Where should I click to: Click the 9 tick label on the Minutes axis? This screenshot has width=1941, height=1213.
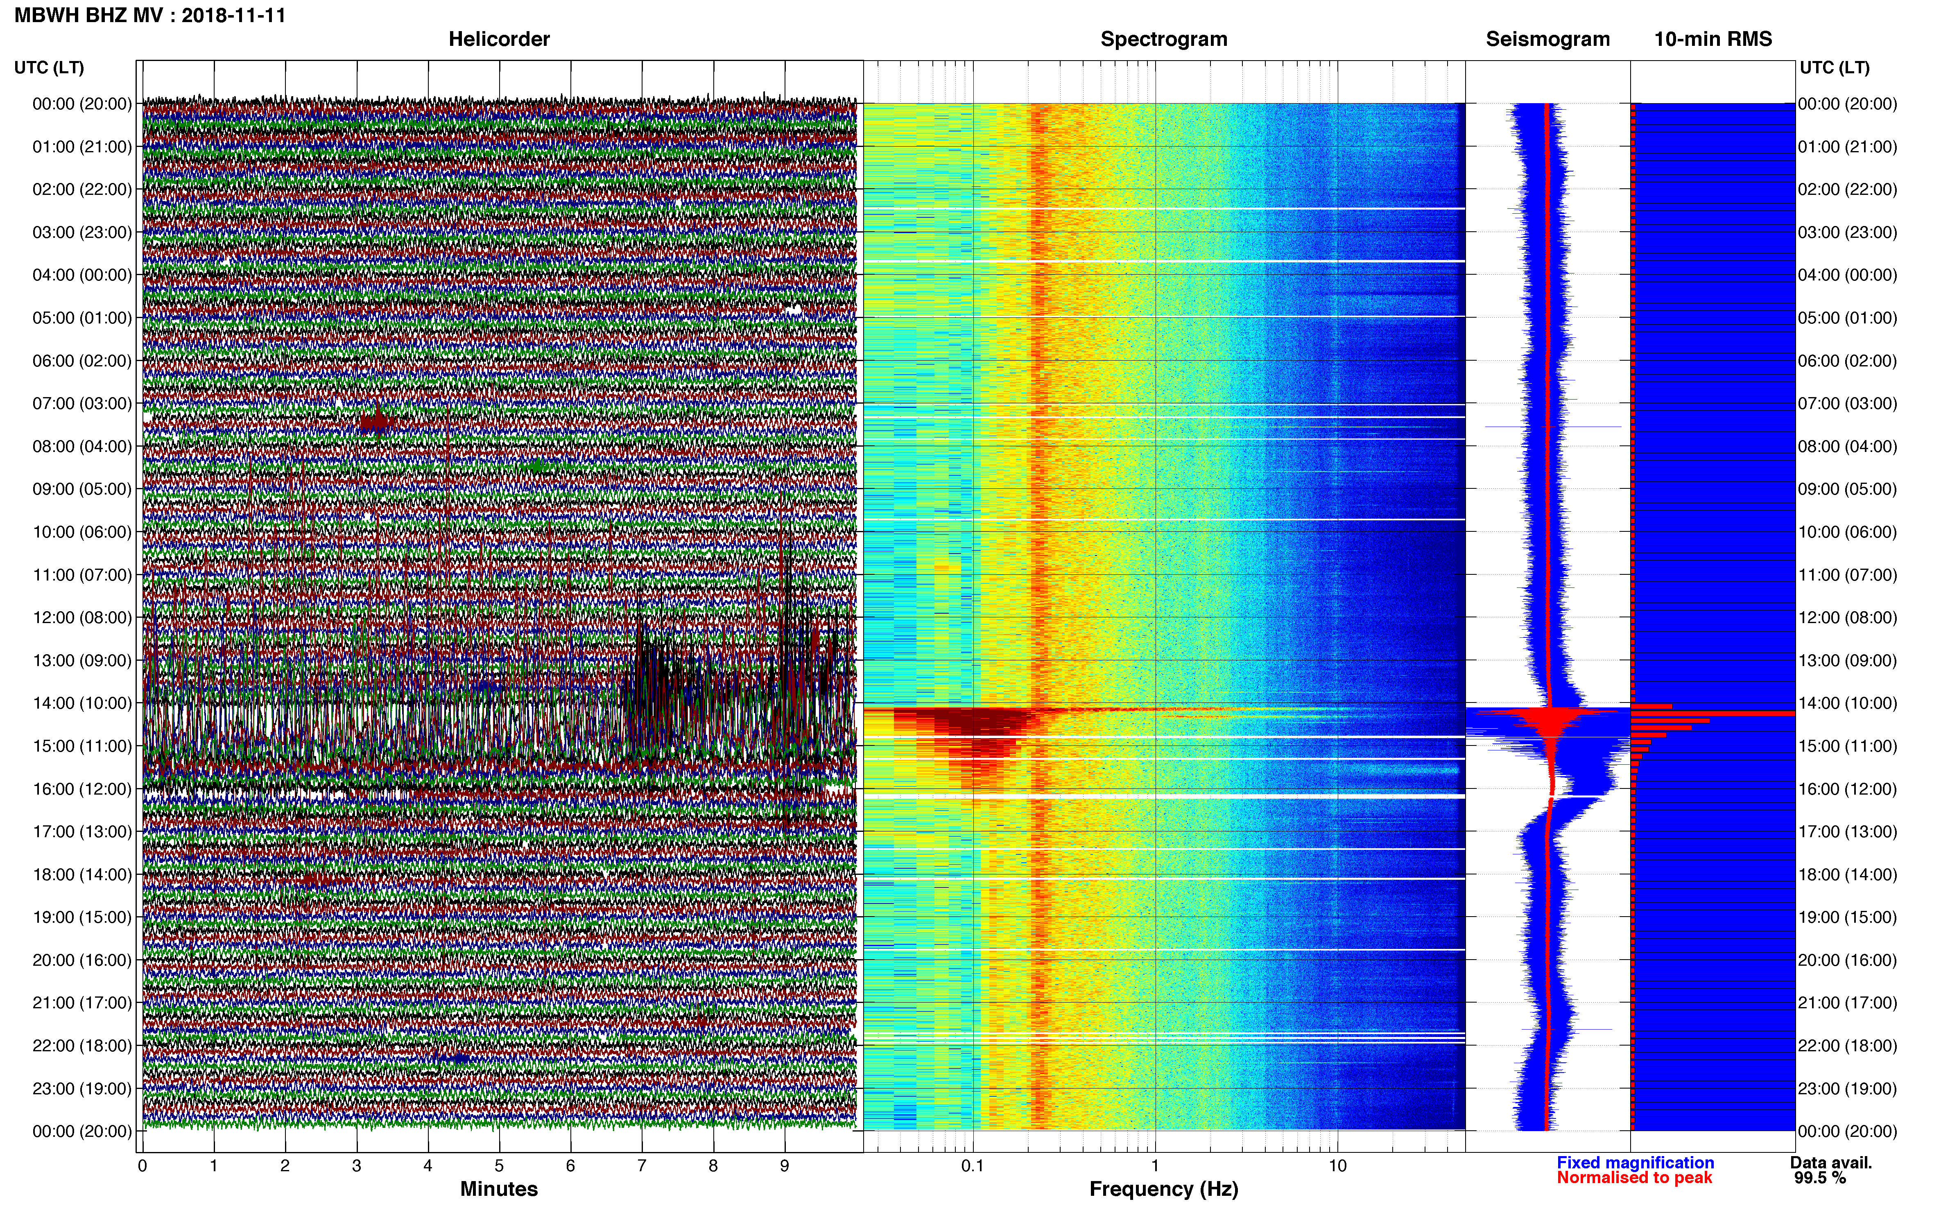(785, 1166)
